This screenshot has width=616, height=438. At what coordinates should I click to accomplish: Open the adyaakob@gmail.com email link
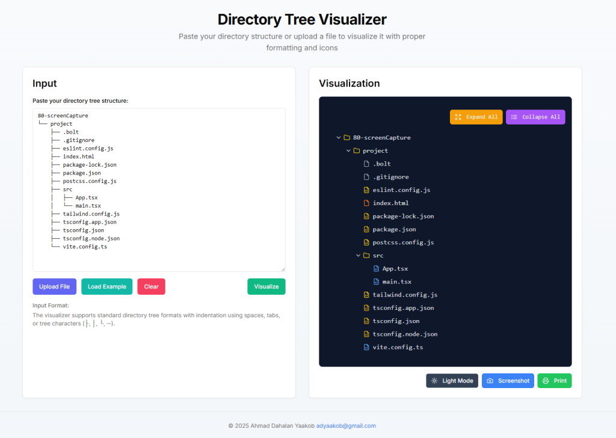[346, 425]
